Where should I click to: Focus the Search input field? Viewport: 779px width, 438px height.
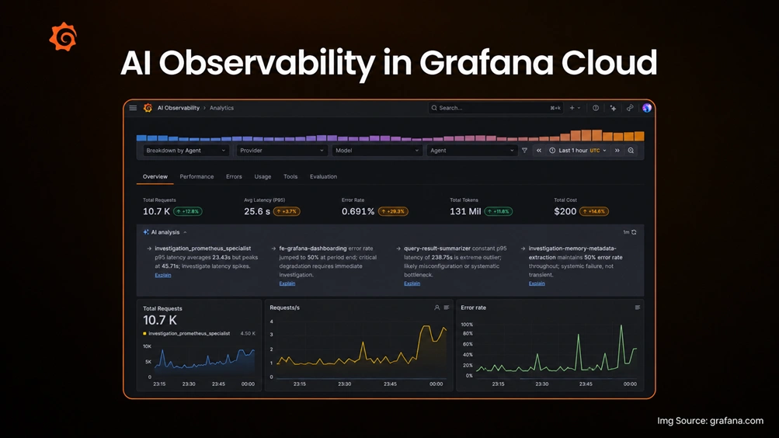click(x=496, y=108)
